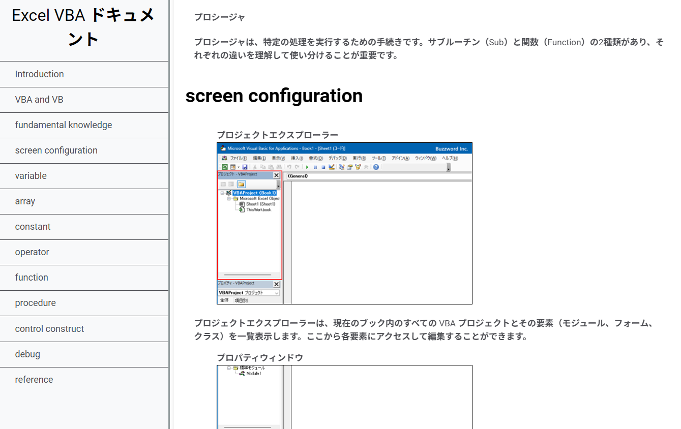Select the 全体 tab in the properties window
681x429 pixels.
click(x=224, y=299)
